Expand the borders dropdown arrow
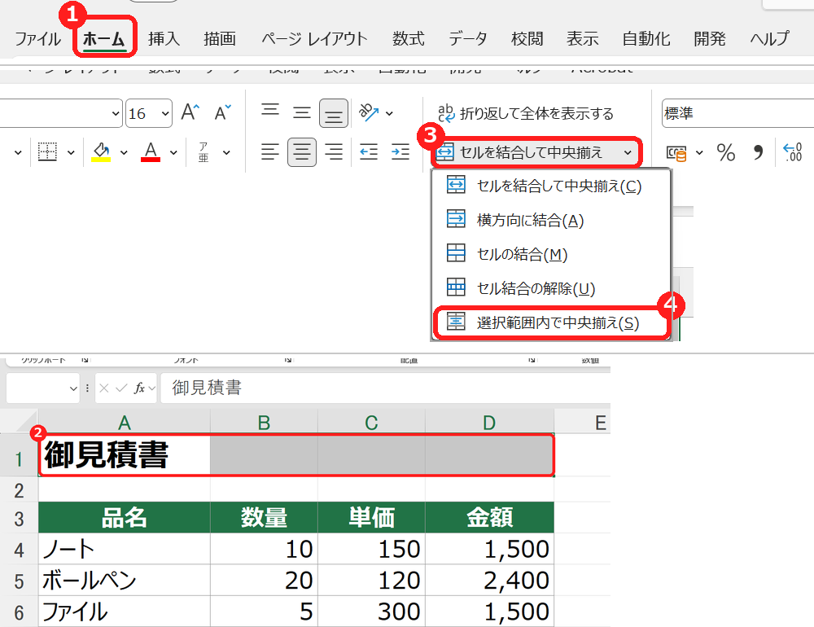The width and height of the screenshot is (814, 627). coord(71,153)
